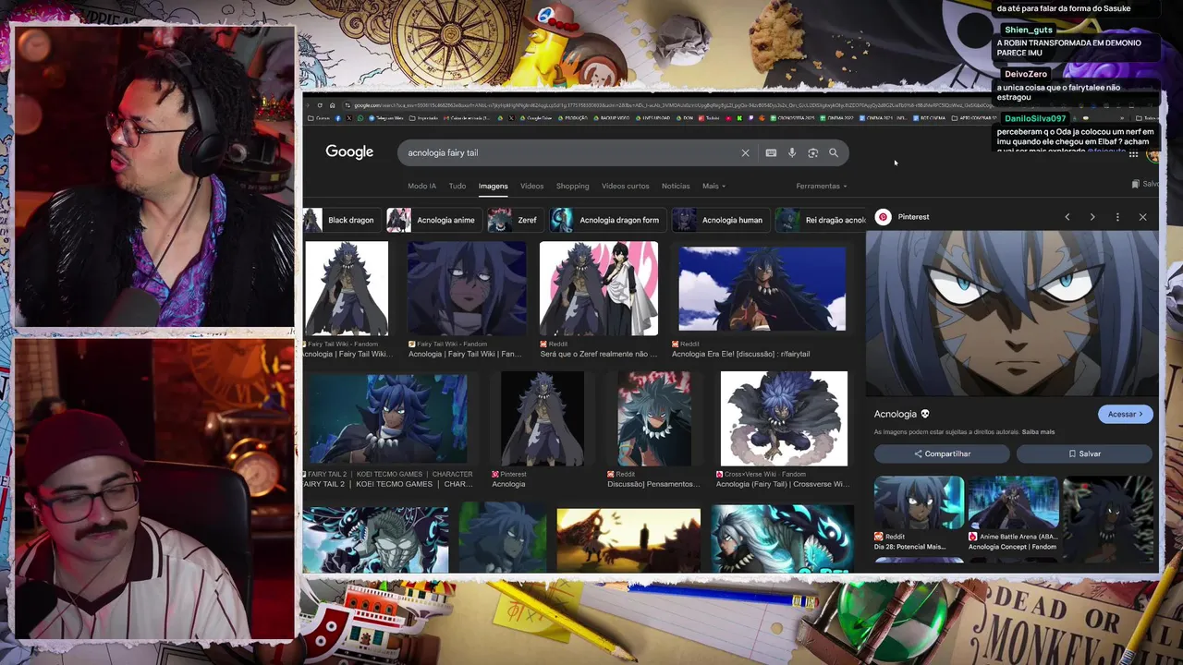Open 'Discussão] Pensamentos...' Reddit result link
The height and width of the screenshot is (665, 1183).
(x=653, y=484)
